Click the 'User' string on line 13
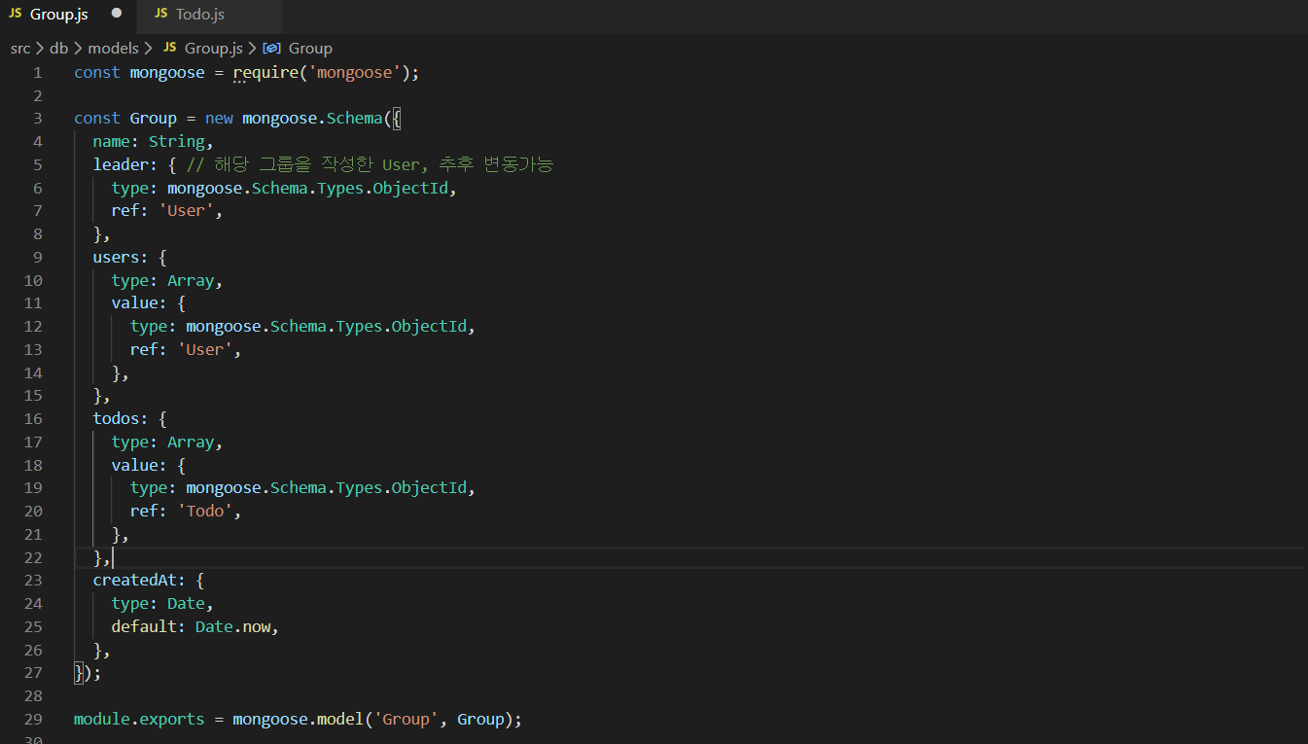This screenshot has height=744, width=1308. (205, 349)
